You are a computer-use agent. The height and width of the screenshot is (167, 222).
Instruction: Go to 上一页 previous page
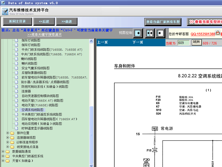tap(102, 42)
